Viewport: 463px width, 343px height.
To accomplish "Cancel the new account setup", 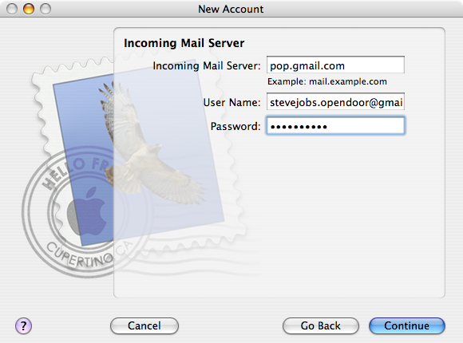I will (x=144, y=326).
